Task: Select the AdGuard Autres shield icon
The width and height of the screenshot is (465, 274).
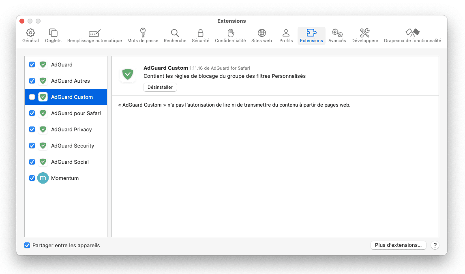Action: pyautogui.click(x=43, y=81)
